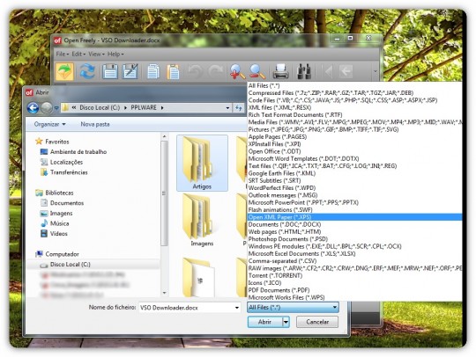Click the navigation pane scrollbar

pyautogui.click(x=164, y=193)
